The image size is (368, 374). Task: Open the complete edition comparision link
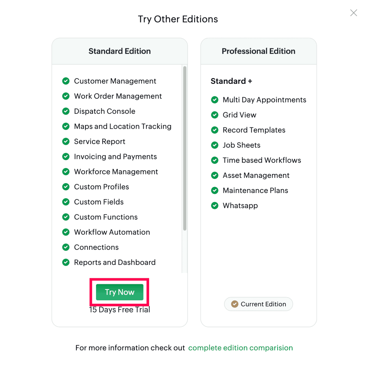tap(240, 348)
